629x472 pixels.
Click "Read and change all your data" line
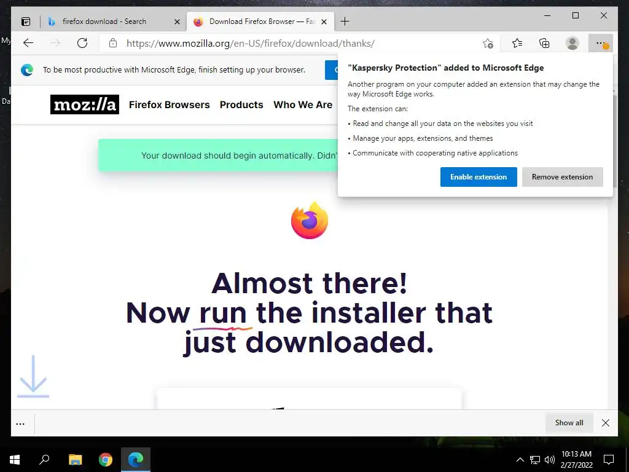point(443,124)
